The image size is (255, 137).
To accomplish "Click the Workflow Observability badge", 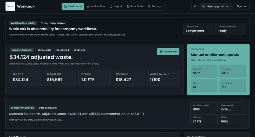I will pos(23,23).
